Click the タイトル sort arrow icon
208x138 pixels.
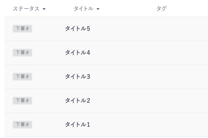tap(98, 9)
